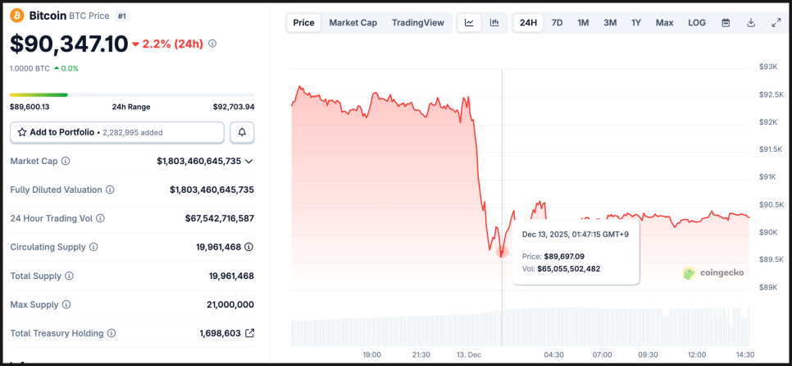Click the price alert bell icon
Screen dimensions: 792x366
tap(242, 132)
